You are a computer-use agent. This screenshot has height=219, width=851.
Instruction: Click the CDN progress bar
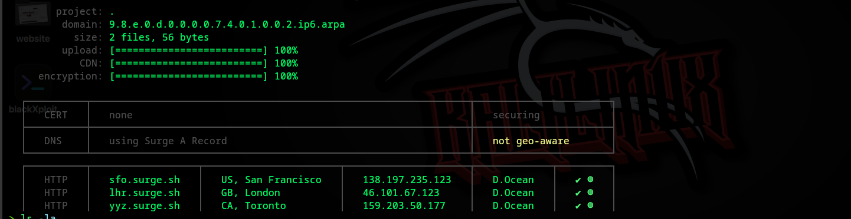pos(189,64)
